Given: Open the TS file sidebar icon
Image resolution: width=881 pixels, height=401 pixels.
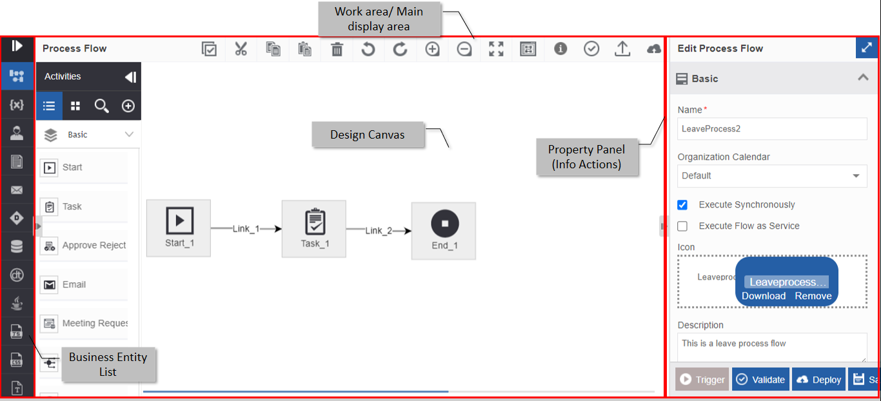Looking at the screenshot, I should [17, 332].
